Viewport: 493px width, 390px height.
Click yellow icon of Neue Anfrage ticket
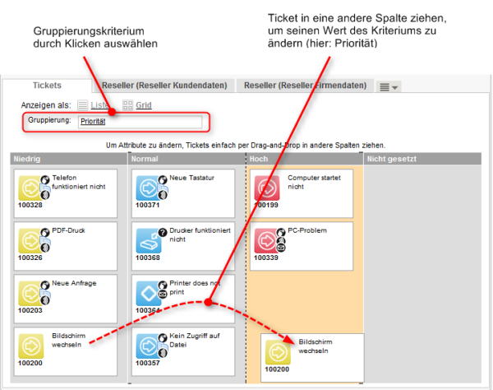pyautogui.click(x=31, y=292)
